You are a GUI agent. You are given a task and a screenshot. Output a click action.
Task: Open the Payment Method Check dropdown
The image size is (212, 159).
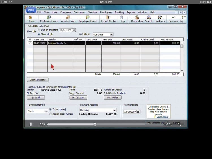46,111
